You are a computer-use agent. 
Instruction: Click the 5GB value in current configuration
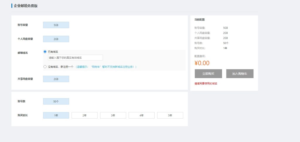pos(225,28)
